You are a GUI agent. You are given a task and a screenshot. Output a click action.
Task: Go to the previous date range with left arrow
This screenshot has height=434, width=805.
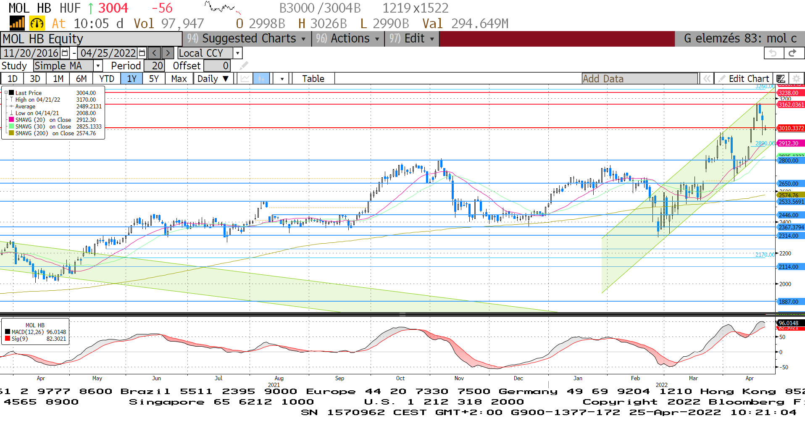click(154, 53)
